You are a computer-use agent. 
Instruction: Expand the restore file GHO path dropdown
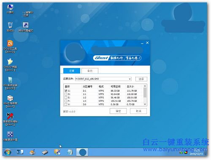pos(130,79)
